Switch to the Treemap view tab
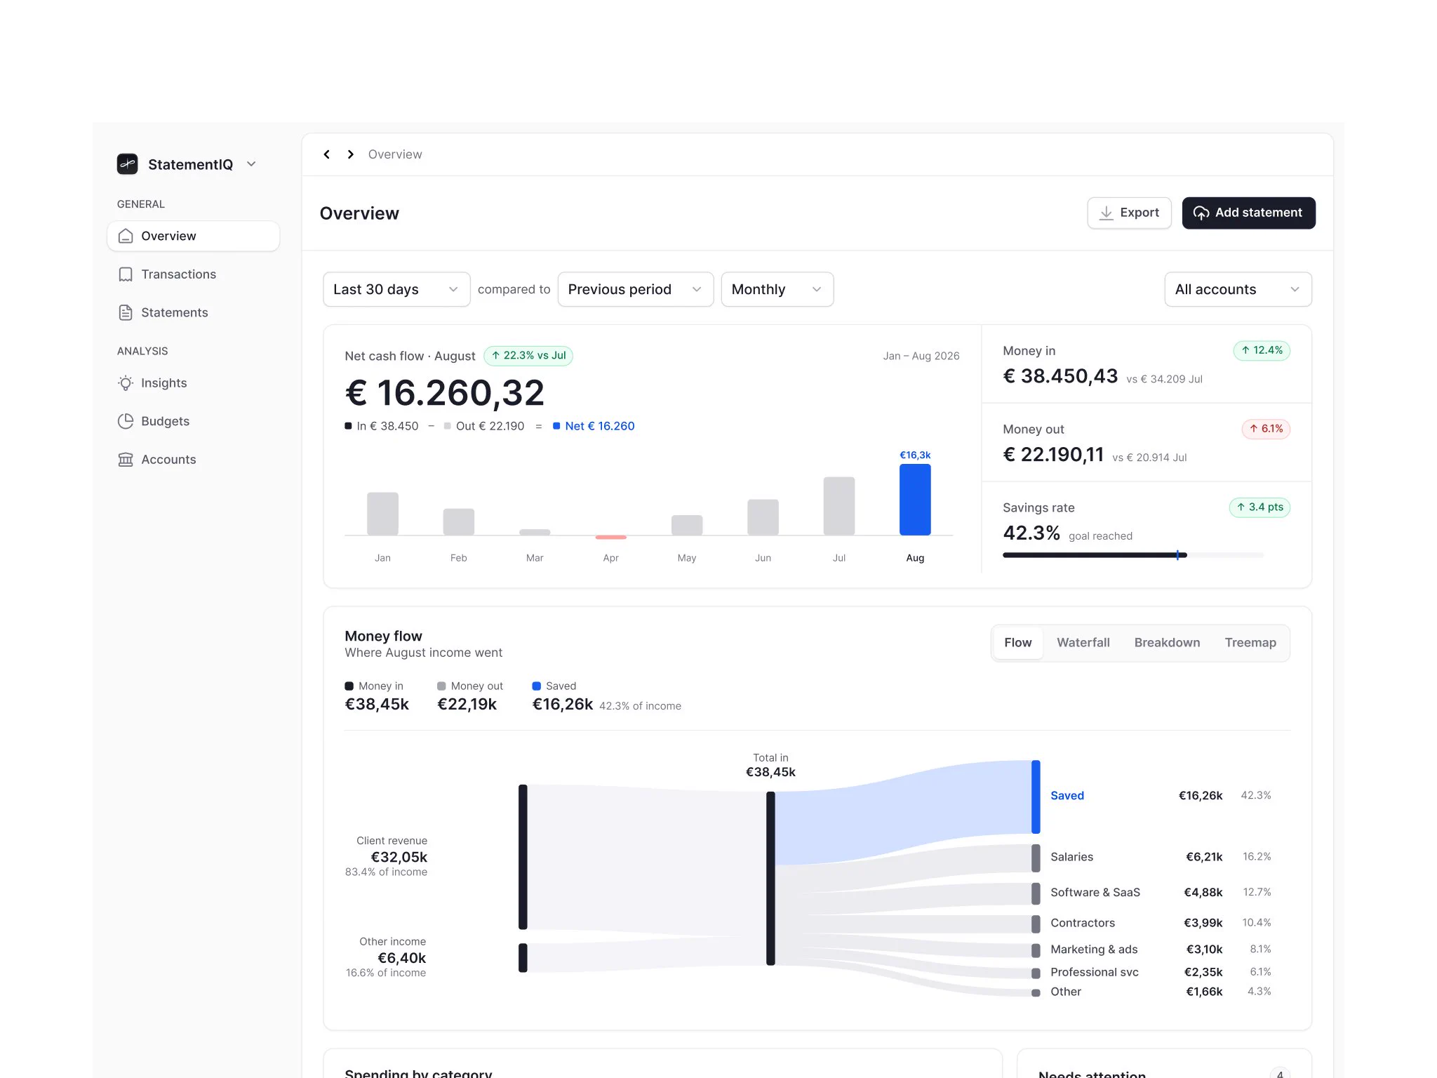This screenshot has width=1437, height=1078. 1250,643
